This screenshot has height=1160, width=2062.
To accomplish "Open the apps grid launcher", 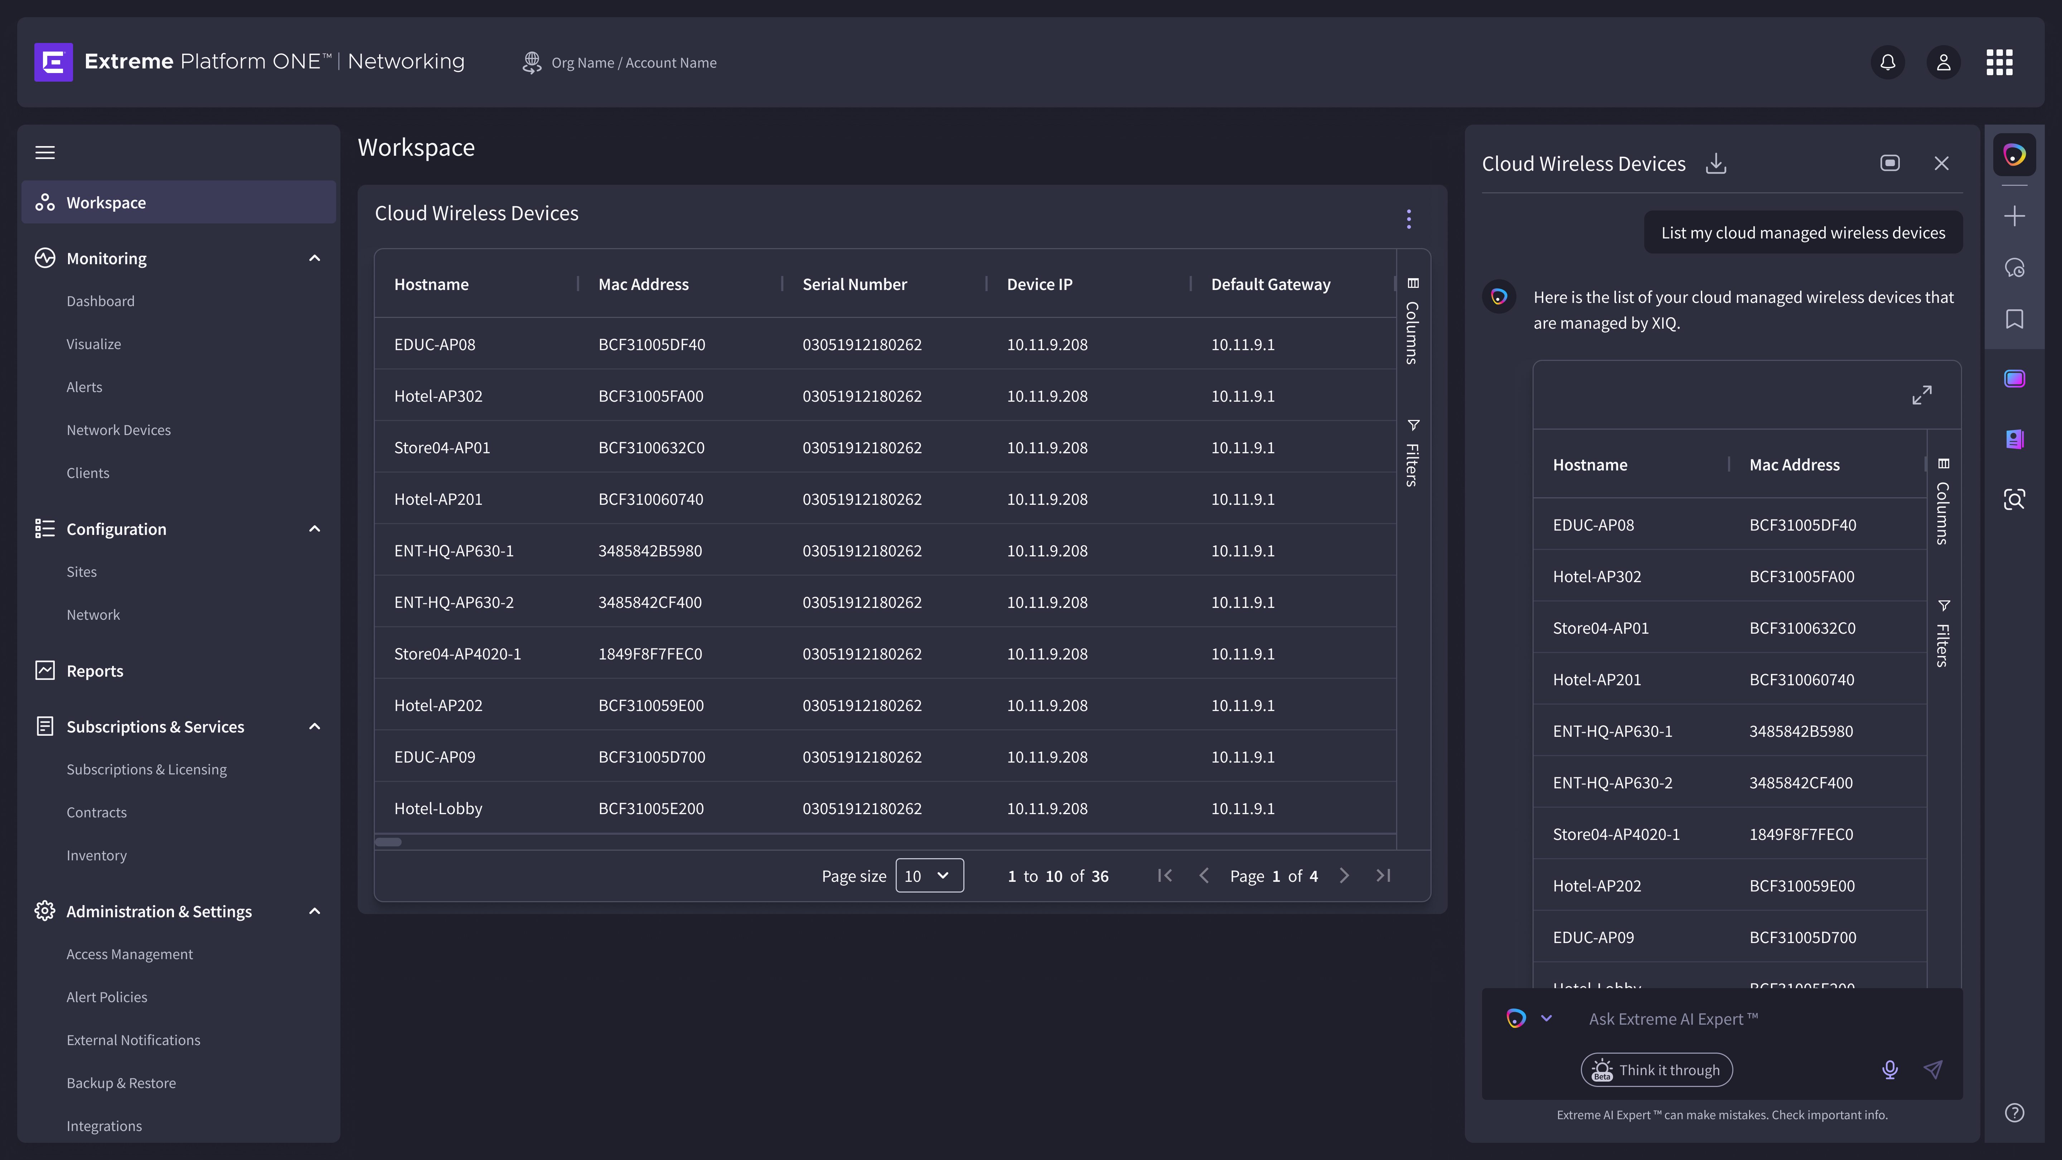I will pyautogui.click(x=2000, y=62).
